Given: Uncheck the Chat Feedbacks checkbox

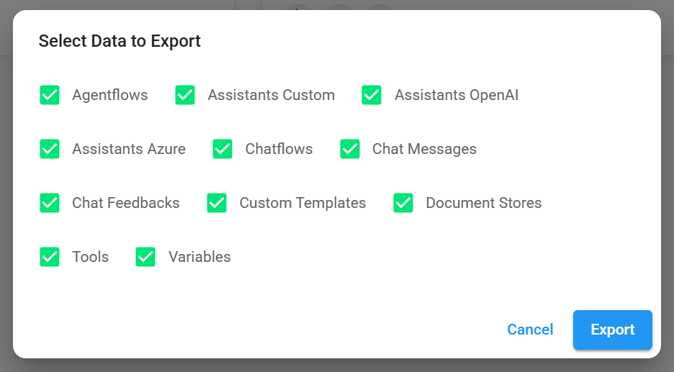Looking at the screenshot, I should point(50,203).
